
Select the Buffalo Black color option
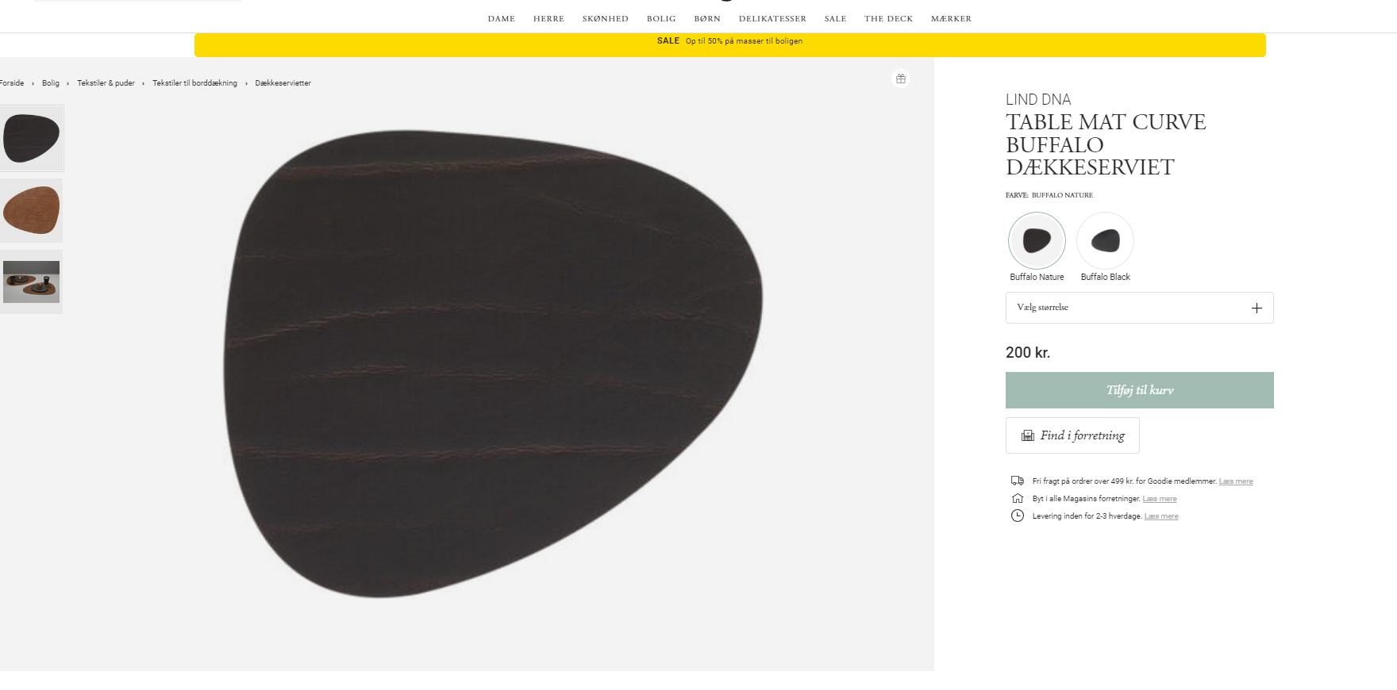coord(1105,240)
